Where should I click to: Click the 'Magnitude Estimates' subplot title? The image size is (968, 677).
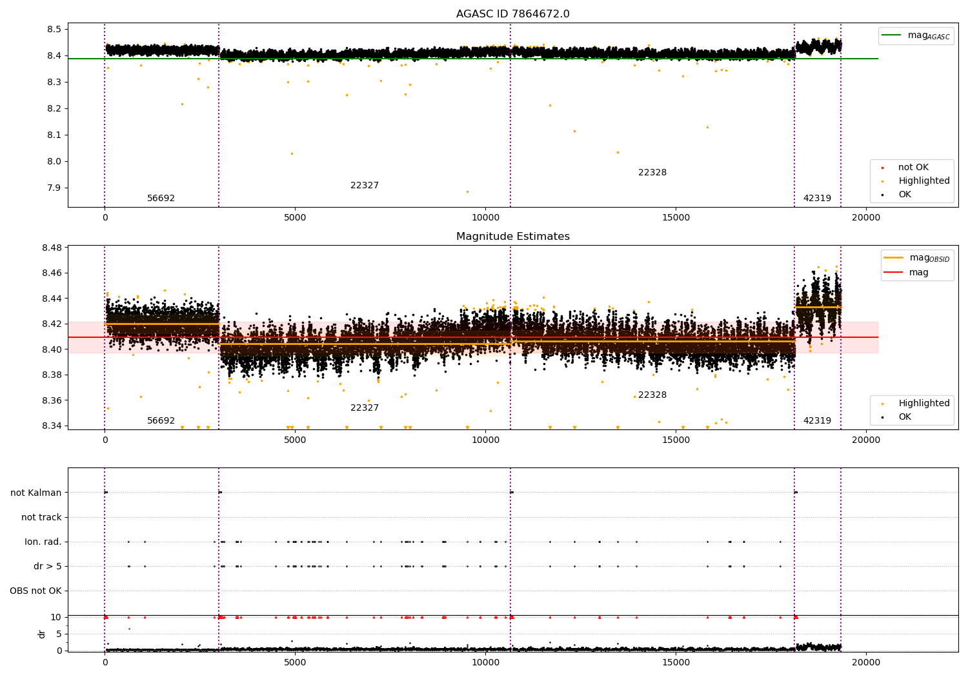click(x=512, y=237)
